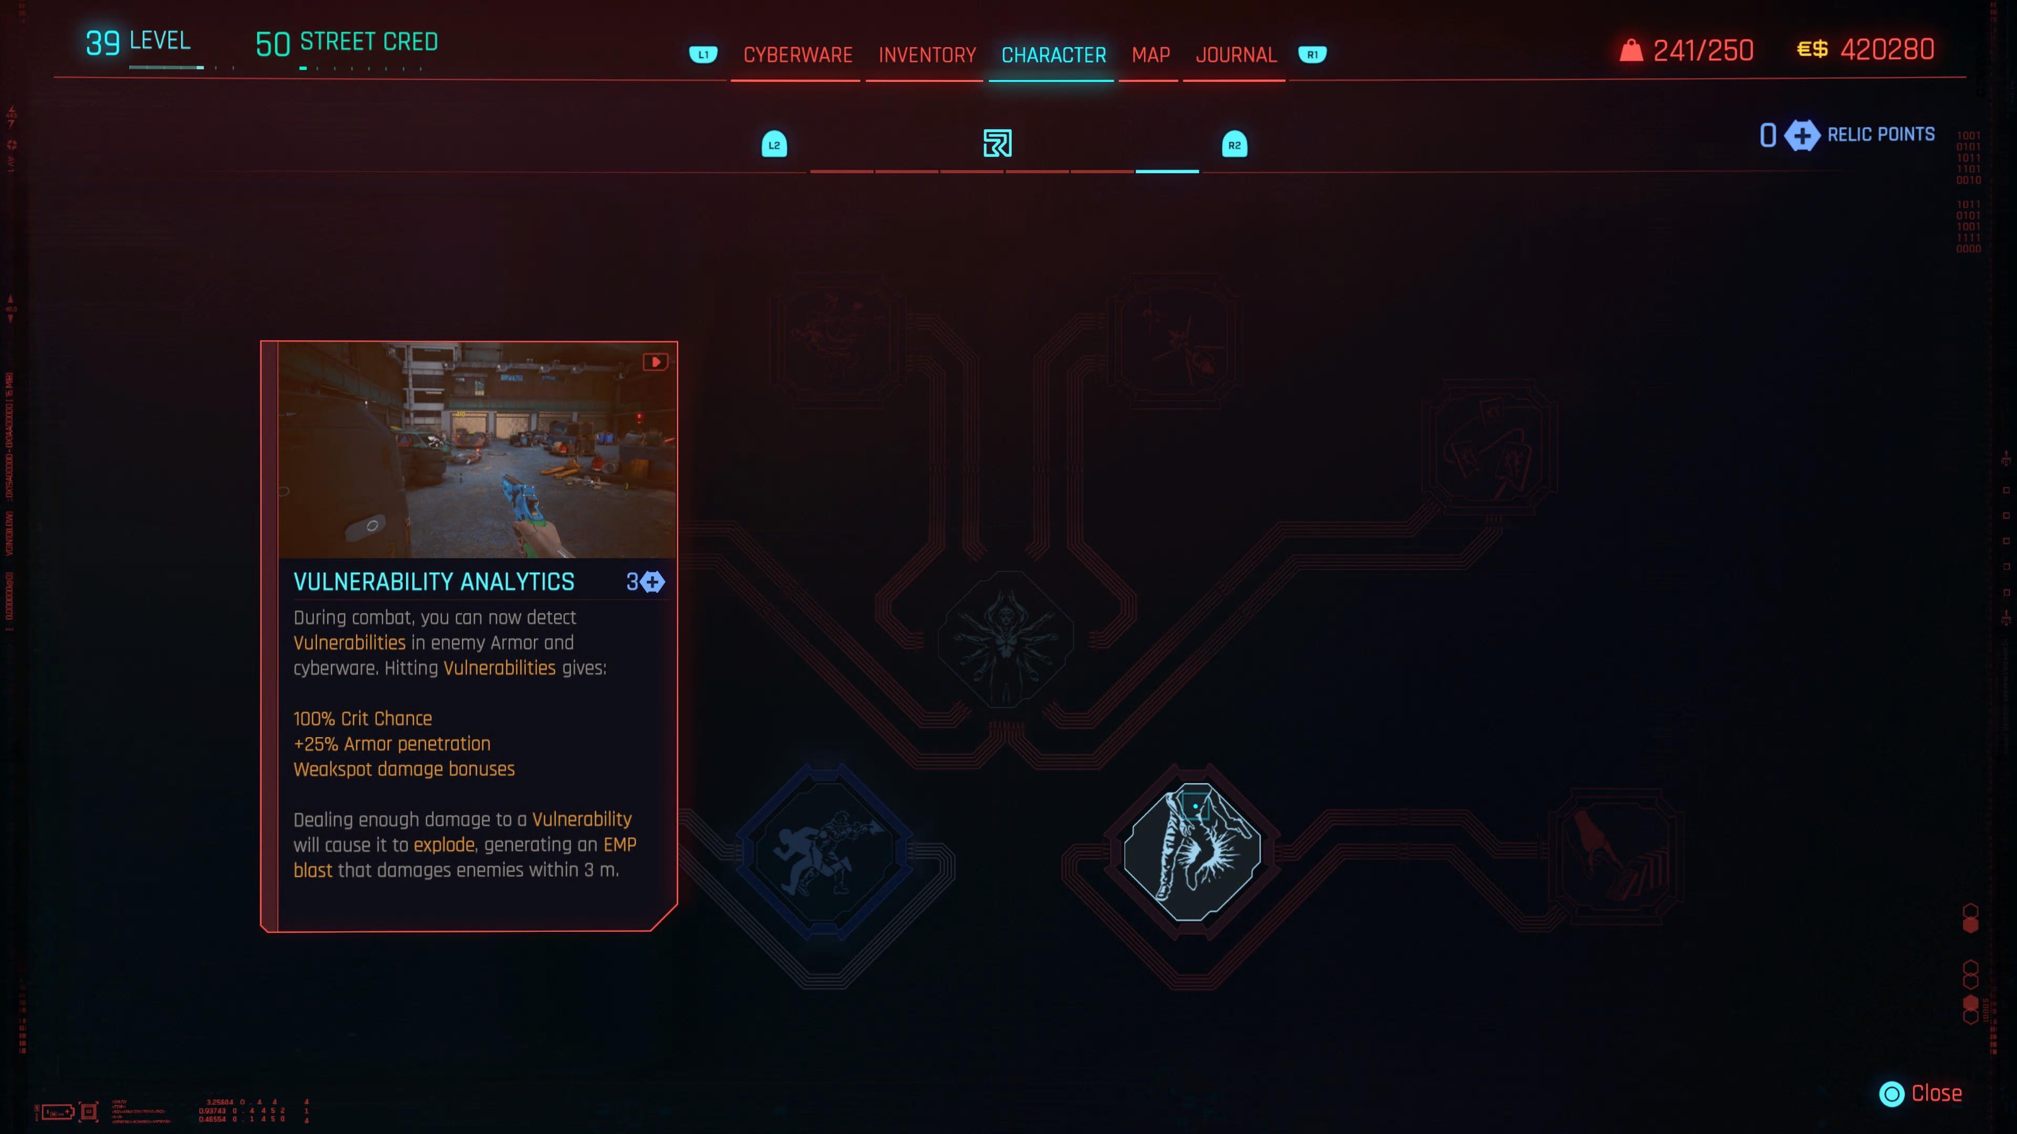Click the Journal tab icon
The height and width of the screenshot is (1134, 2017).
[1234, 54]
